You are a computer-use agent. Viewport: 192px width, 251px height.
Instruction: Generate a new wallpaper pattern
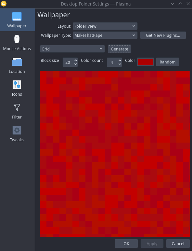(120, 49)
